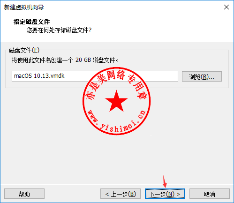Cancel the wizard with 取消

[x=210, y=194]
